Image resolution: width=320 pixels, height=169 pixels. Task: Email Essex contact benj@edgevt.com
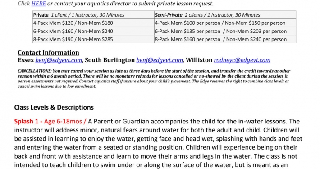(x=59, y=60)
